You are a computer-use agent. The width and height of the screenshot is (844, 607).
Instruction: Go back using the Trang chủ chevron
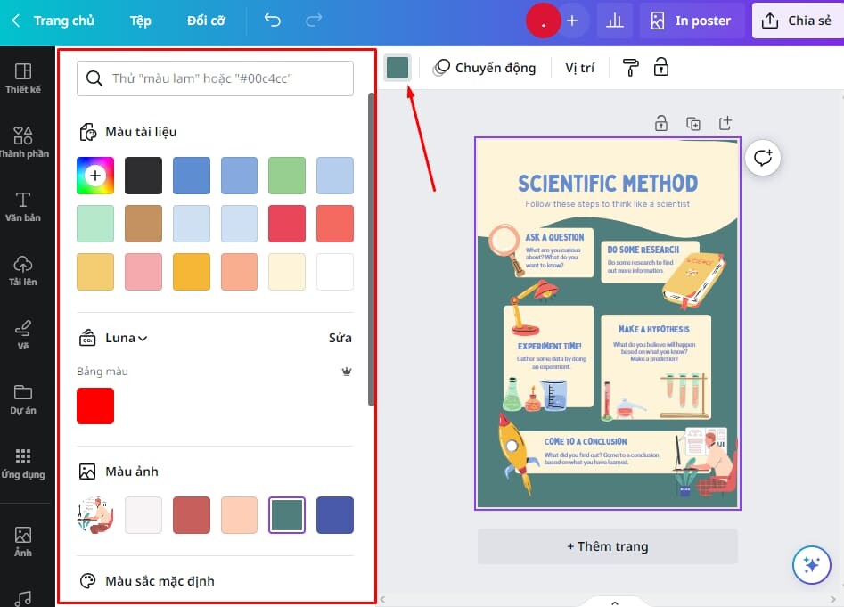tap(17, 21)
